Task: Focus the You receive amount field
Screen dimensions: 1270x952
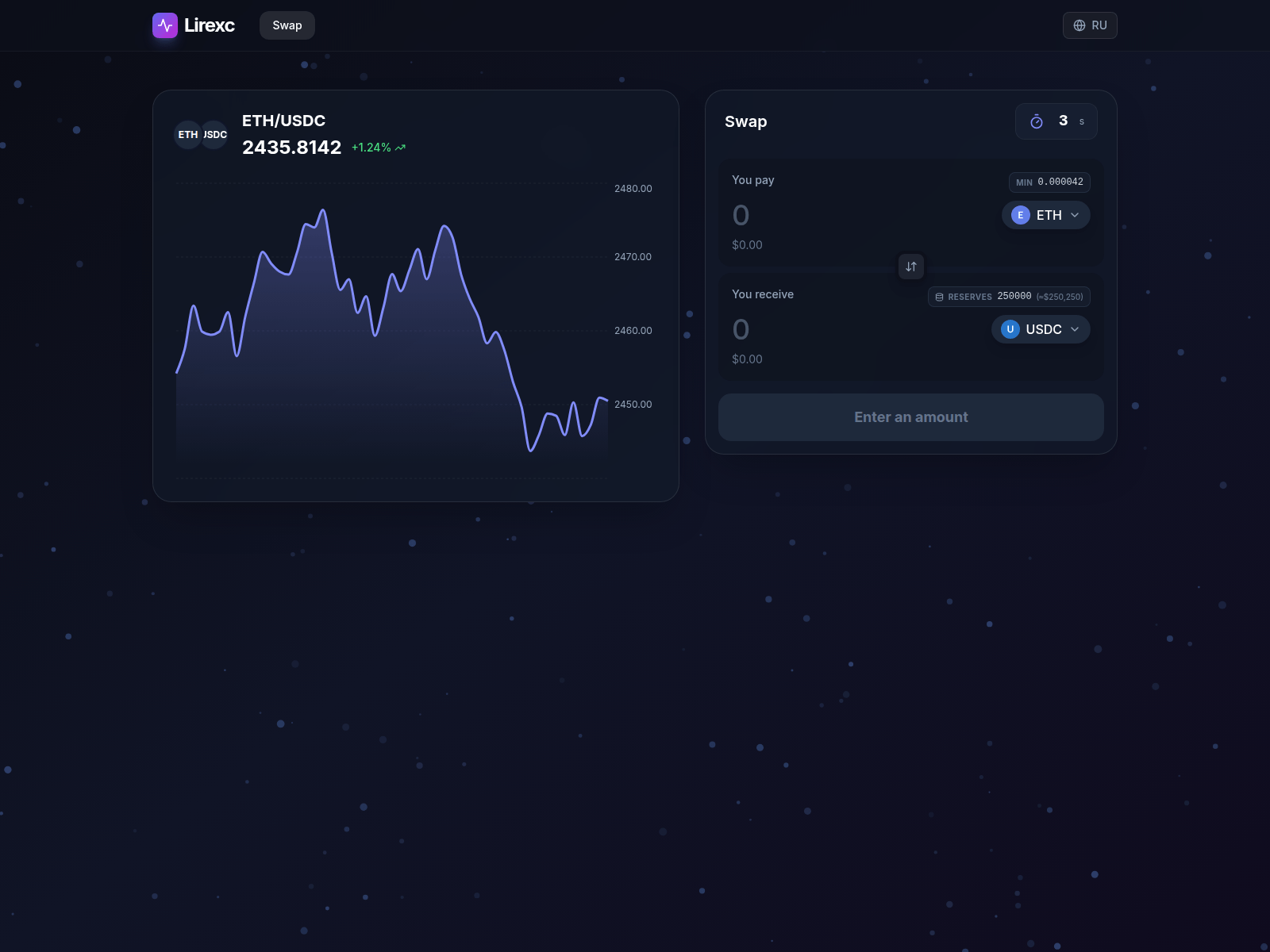Action: click(857, 329)
